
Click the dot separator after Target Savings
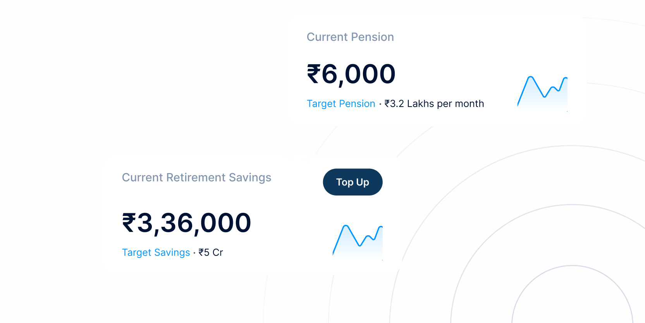click(194, 253)
